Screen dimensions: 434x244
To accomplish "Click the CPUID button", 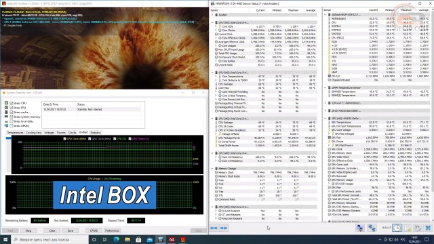I will click(94, 230).
